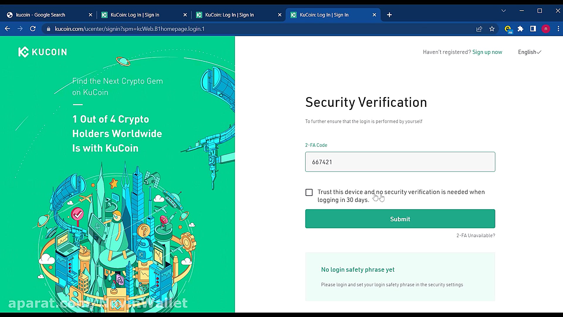The height and width of the screenshot is (317, 563).
Task: Click the browser forward arrow
Action: tap(20, 29)
